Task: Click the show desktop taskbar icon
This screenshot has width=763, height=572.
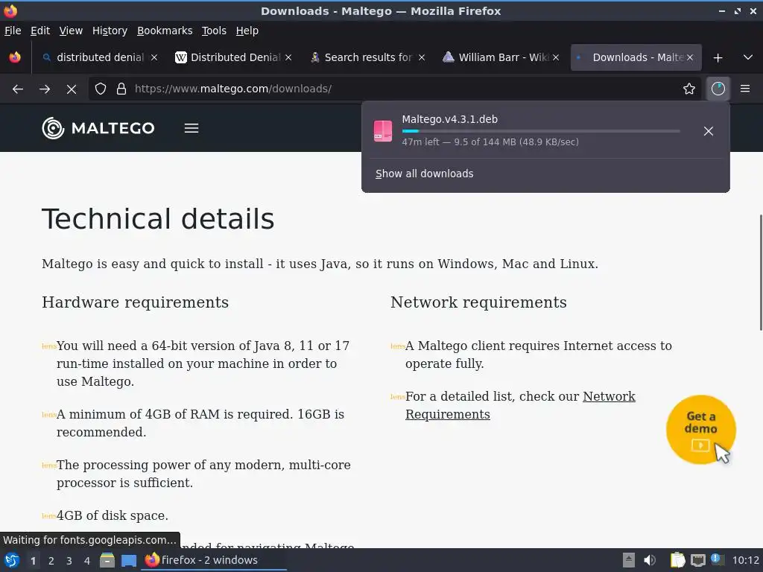Action: (129, 560)
